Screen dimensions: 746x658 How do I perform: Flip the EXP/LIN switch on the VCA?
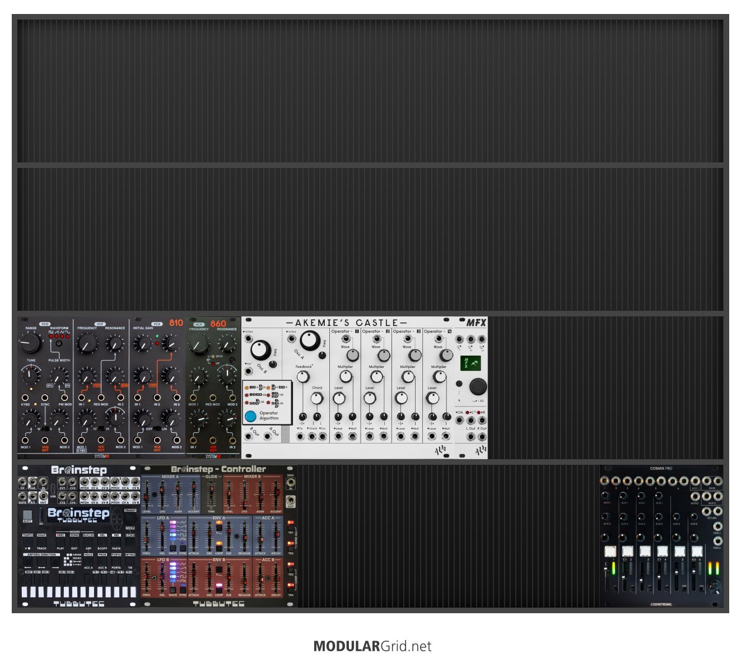[x=157, y=428]
